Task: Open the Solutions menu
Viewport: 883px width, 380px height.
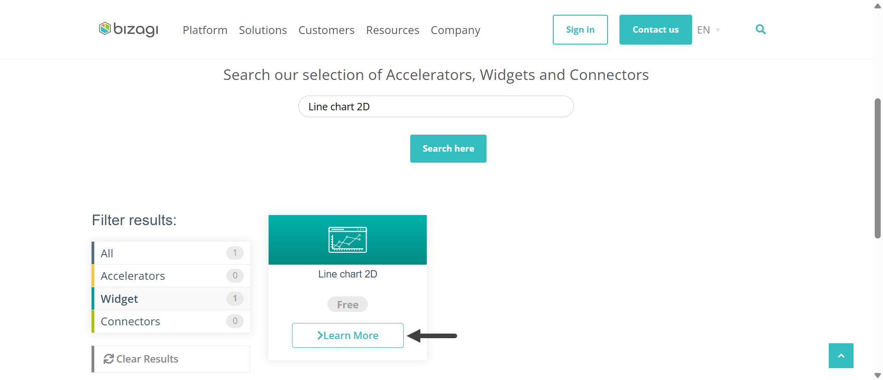Action: click(x=263, y=30)
